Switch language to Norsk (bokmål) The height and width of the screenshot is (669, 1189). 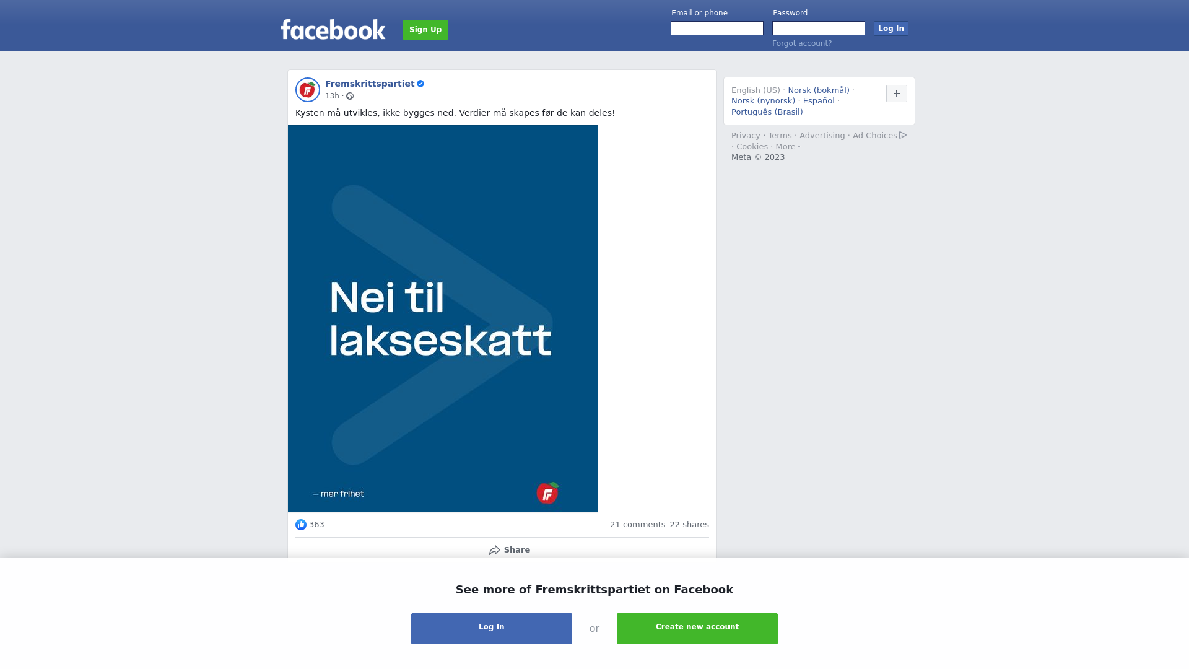[x=819, y=90]
